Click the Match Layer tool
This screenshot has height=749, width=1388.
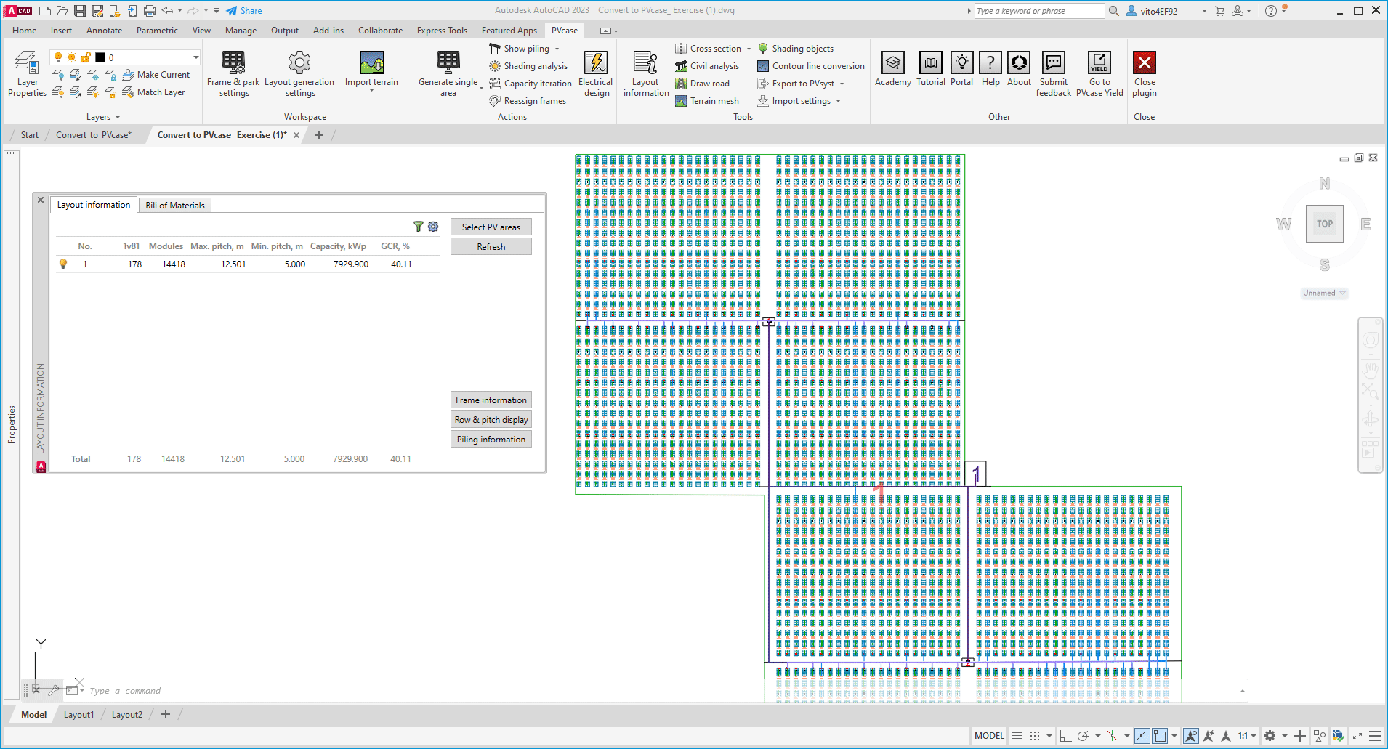click(x=153, y=92)
